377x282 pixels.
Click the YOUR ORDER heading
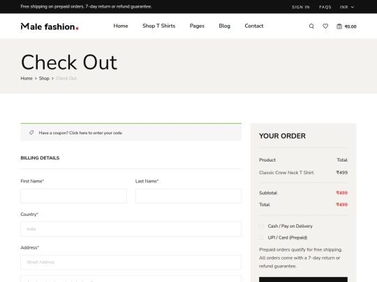coord(282,136)
